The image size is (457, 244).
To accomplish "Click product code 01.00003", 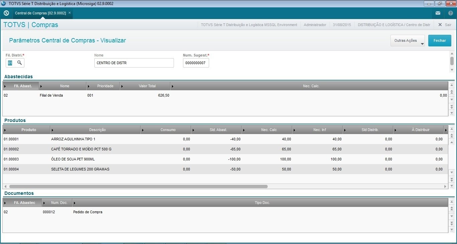I will click(11, 159).
